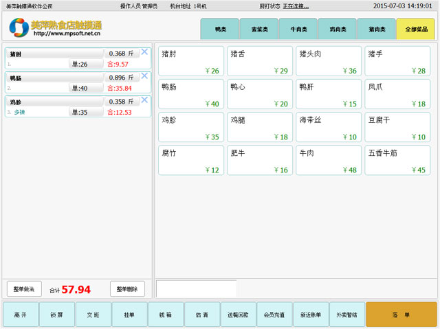The width and height of the screenshot is (440, 329).
Task: Open 整单做法 for the whole order
Action: [25, 289]
